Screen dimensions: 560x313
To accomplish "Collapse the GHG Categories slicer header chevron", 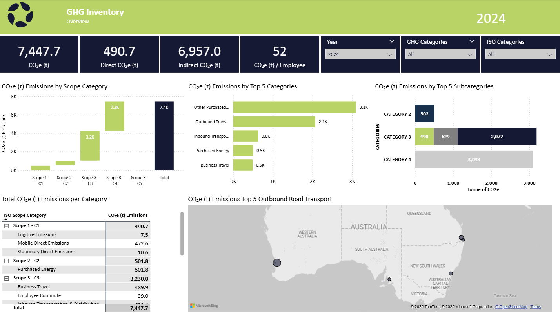I will (472, 41).
